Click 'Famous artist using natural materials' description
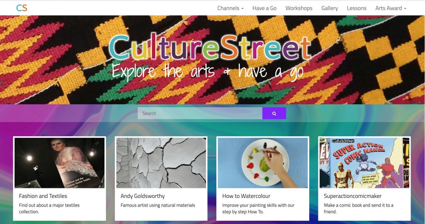The height and width of the screenshot is (224, 425). (158, 205)
